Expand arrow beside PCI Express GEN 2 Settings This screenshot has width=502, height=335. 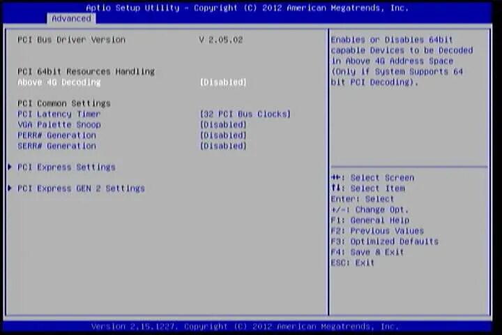click(10, 188)
